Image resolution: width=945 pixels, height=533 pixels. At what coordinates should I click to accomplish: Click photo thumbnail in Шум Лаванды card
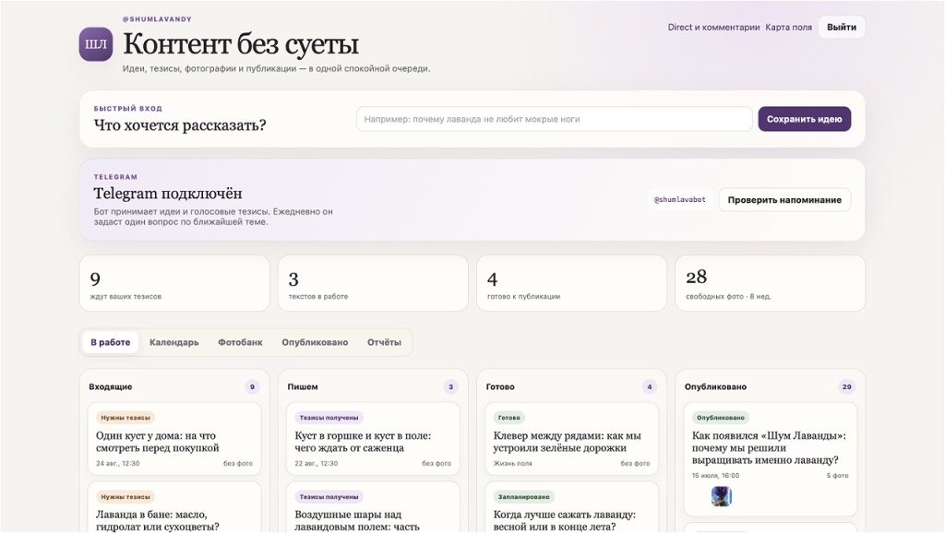pos(721,497)
